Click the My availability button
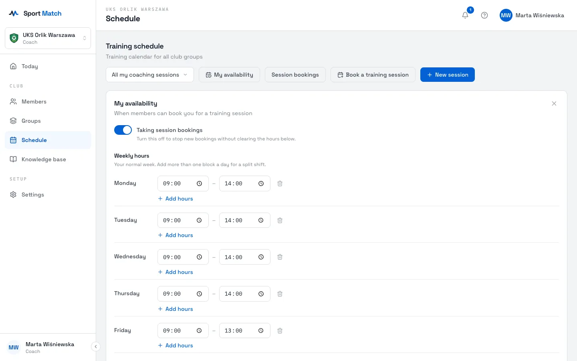577x361 pixels. click(229, 75)
